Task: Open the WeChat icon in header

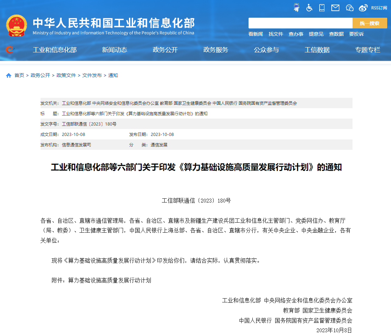Action: 350,8
